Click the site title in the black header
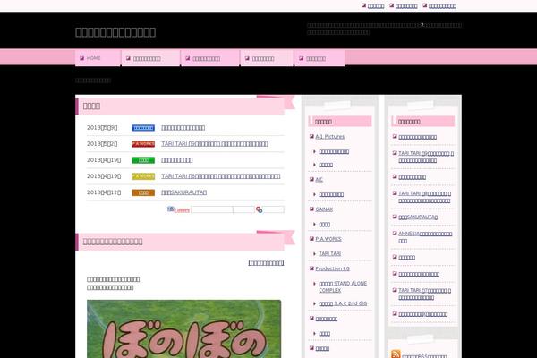The image size is (537, 358). pos(115,32)
